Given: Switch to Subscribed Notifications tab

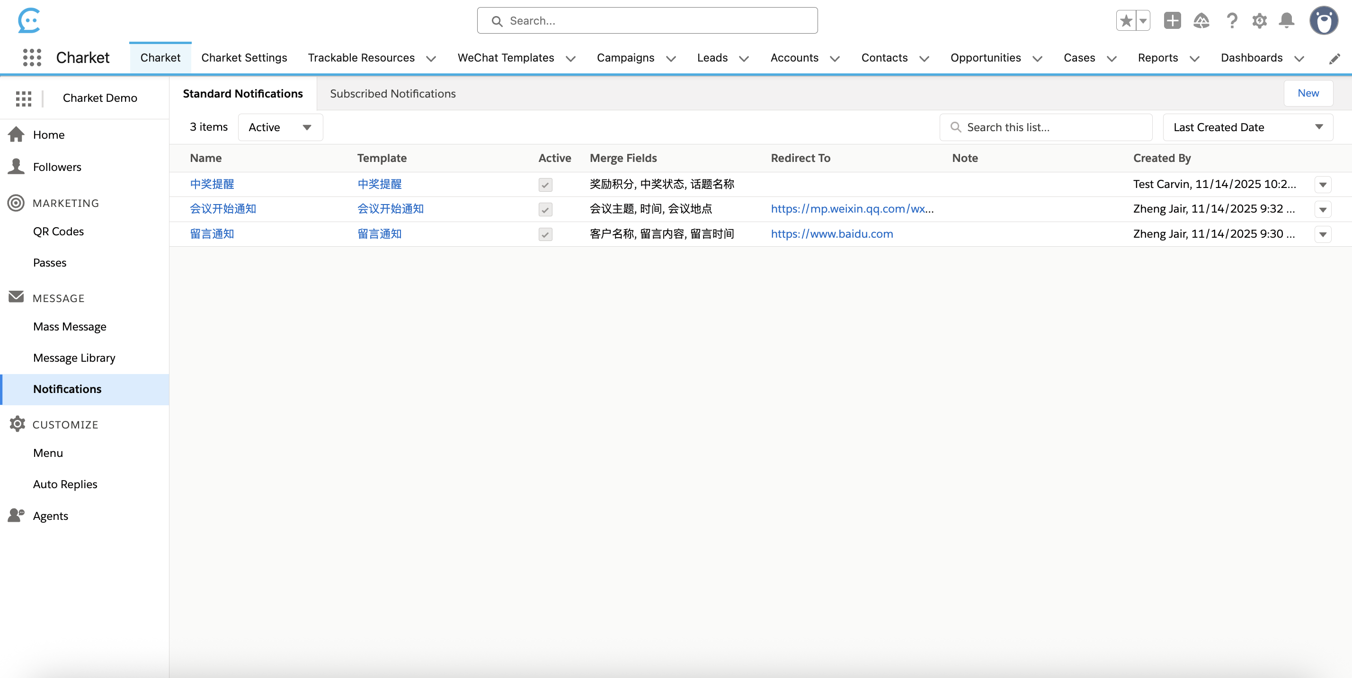Looking at the screenshot, I should (392, 93).
